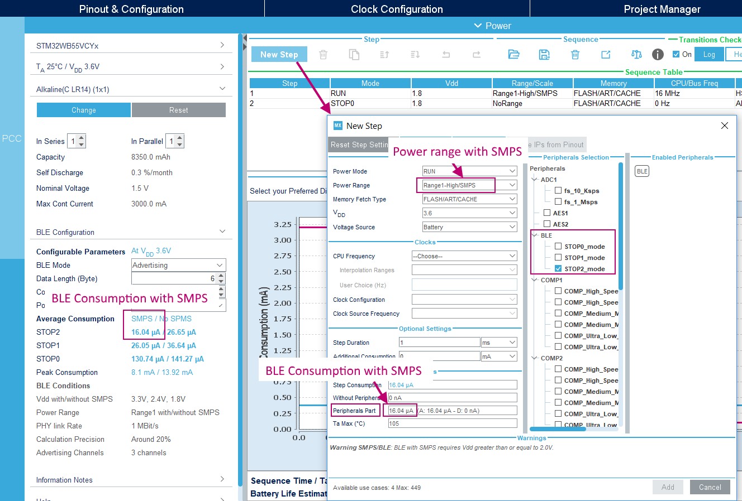
Task: Export the sequence with the arrow icon
Action: [x=606, y=54]
